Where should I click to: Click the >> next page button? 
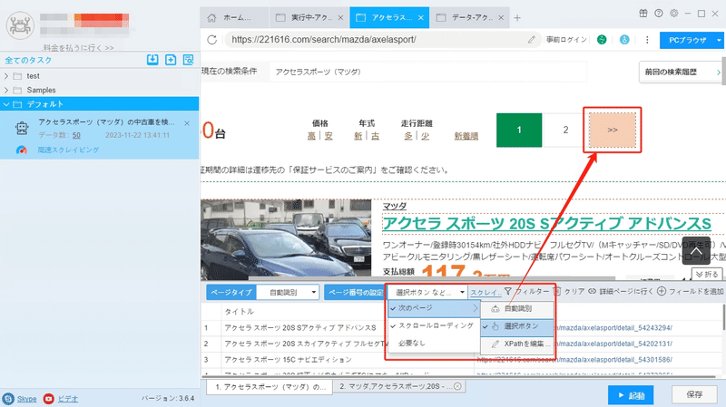(x=612, y=130)
